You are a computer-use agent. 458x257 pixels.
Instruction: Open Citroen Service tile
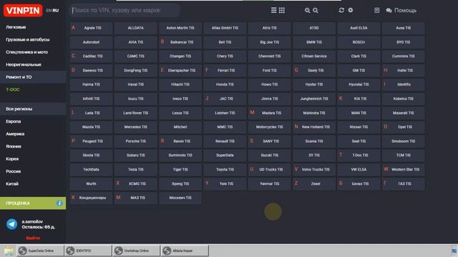pyautogui.click(x=314, y=56)
